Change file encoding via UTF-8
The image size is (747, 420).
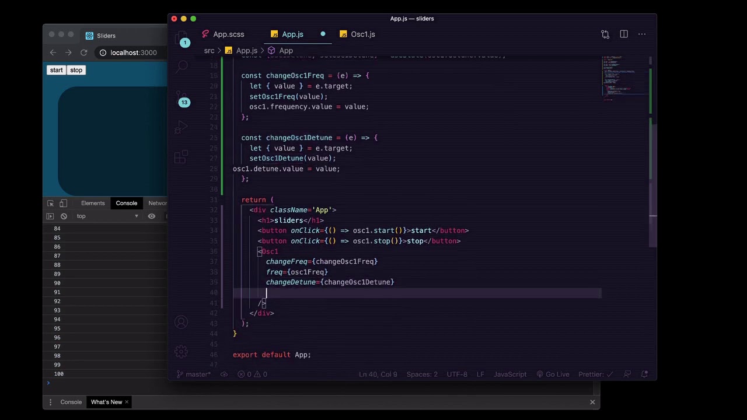tap(457, 374)
